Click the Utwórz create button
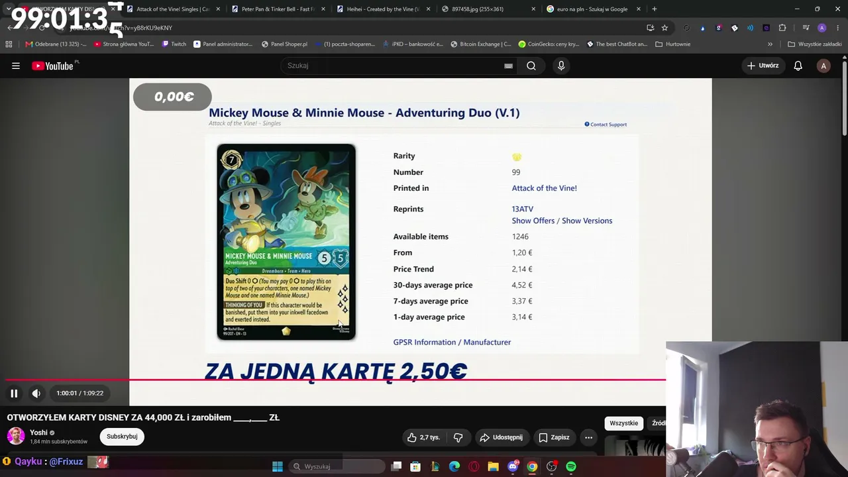This screenshot has height=477, width=848. 763,66
